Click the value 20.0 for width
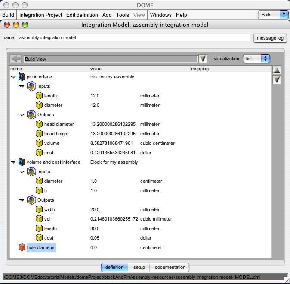 click(x=95, y=209)
